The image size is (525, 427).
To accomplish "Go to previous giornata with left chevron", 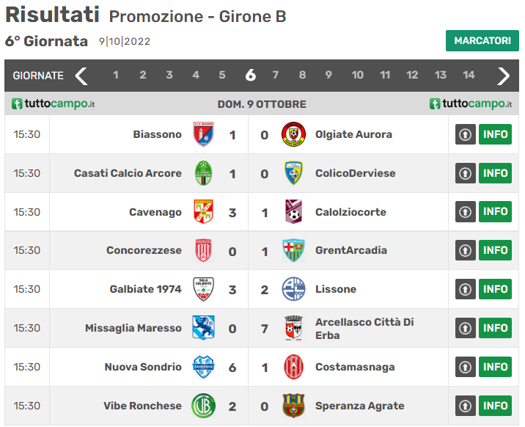I will click(81, 76).
